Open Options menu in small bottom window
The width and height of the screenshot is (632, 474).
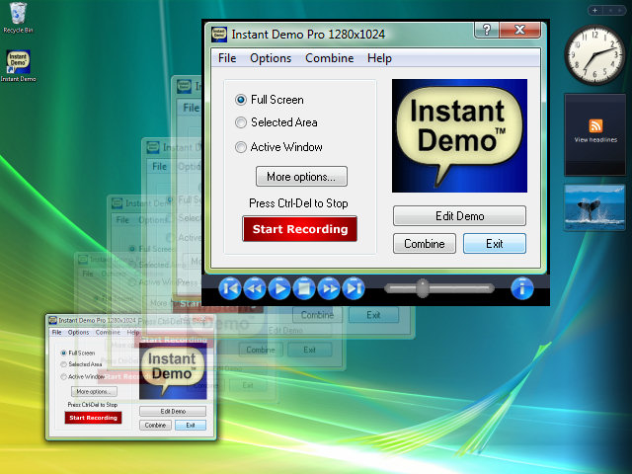click(x=78, y=333)
